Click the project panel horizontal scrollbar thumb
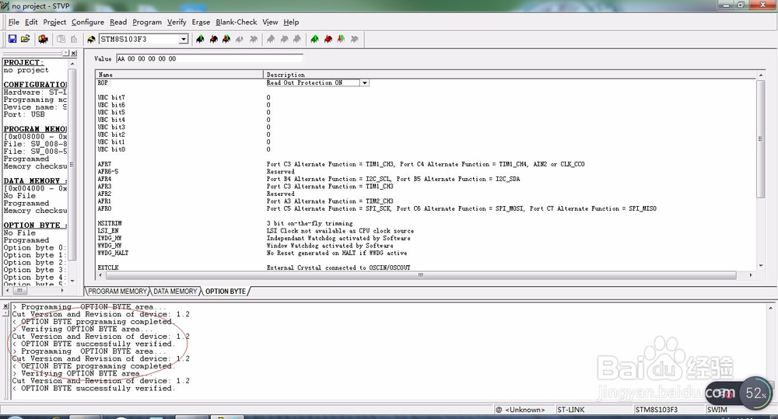Image resolution: width=778 pixels, height=419 pixels. coord(19,291)
